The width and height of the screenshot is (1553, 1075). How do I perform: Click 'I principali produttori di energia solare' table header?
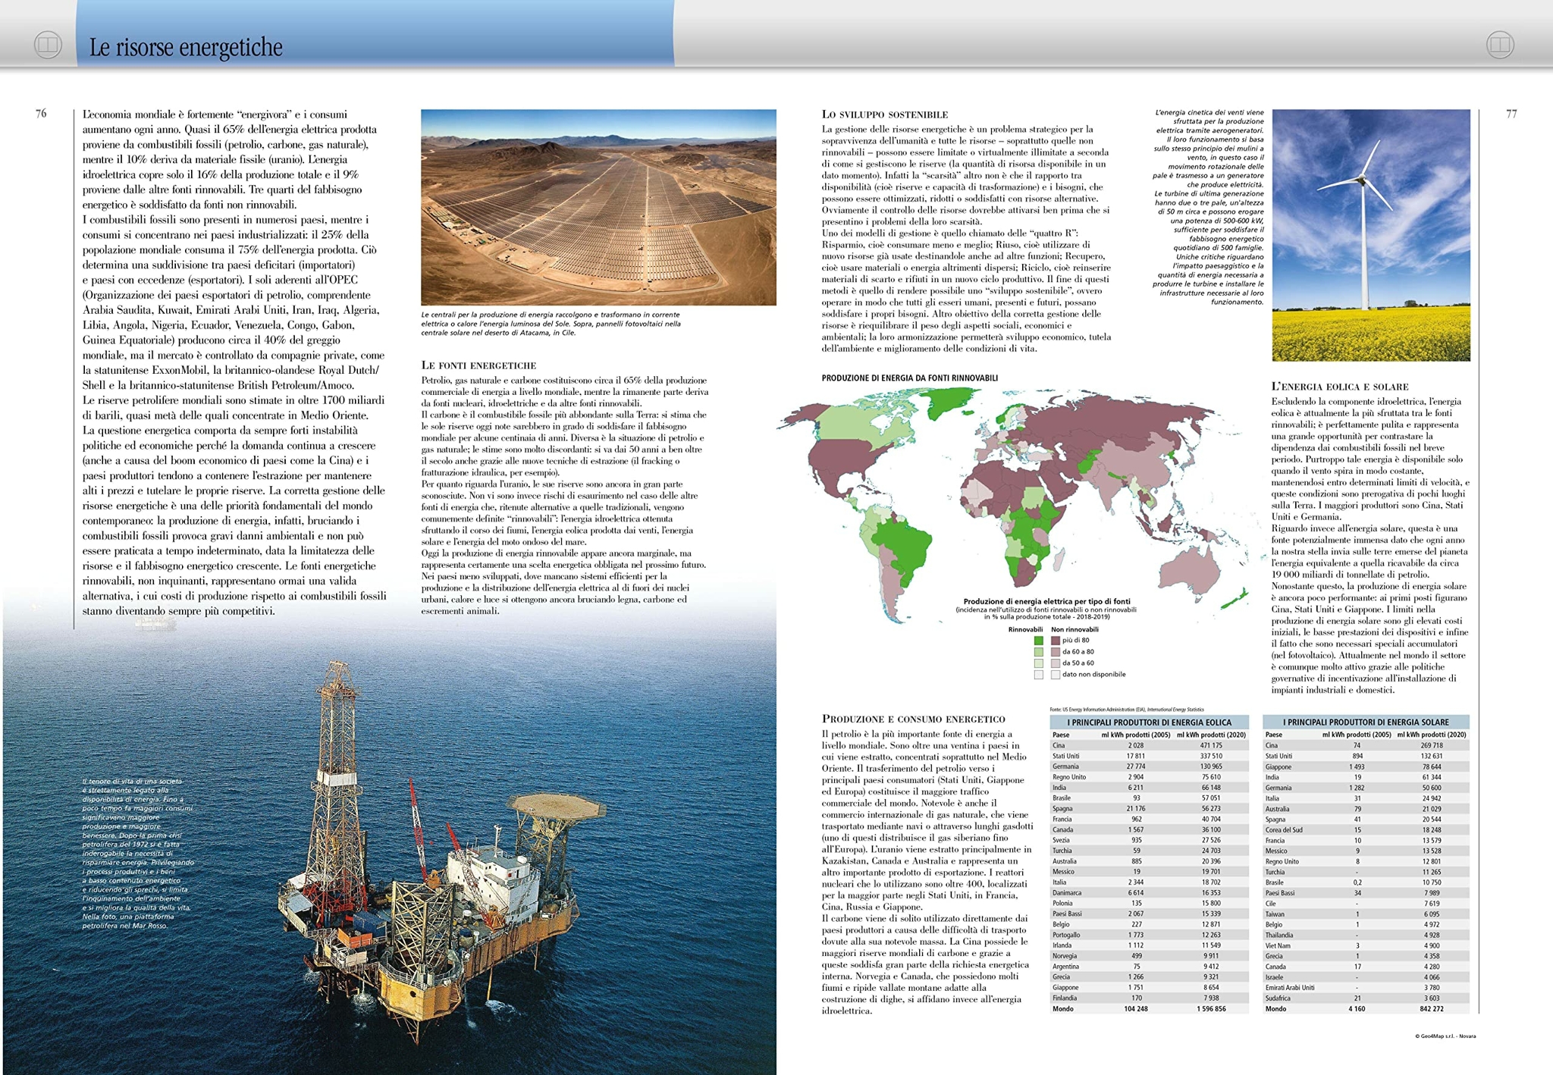1366,722
